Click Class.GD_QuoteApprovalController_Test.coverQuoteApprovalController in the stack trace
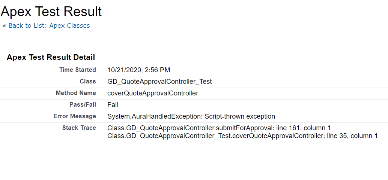388x180 pixels. click(215, 136)
